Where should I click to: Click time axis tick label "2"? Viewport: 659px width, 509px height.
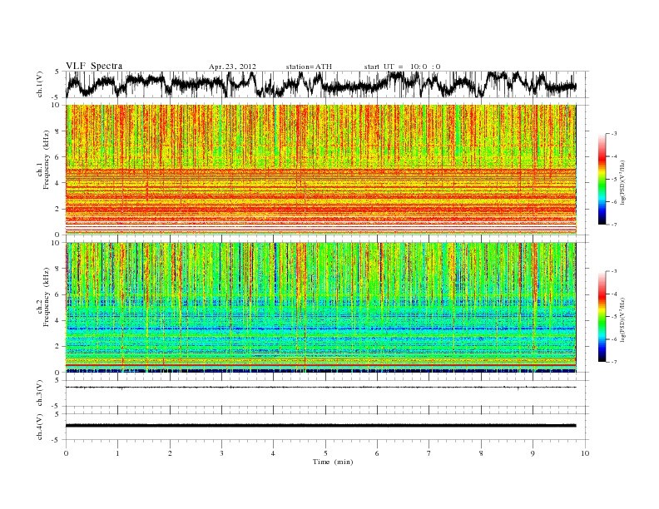point(170,453)
